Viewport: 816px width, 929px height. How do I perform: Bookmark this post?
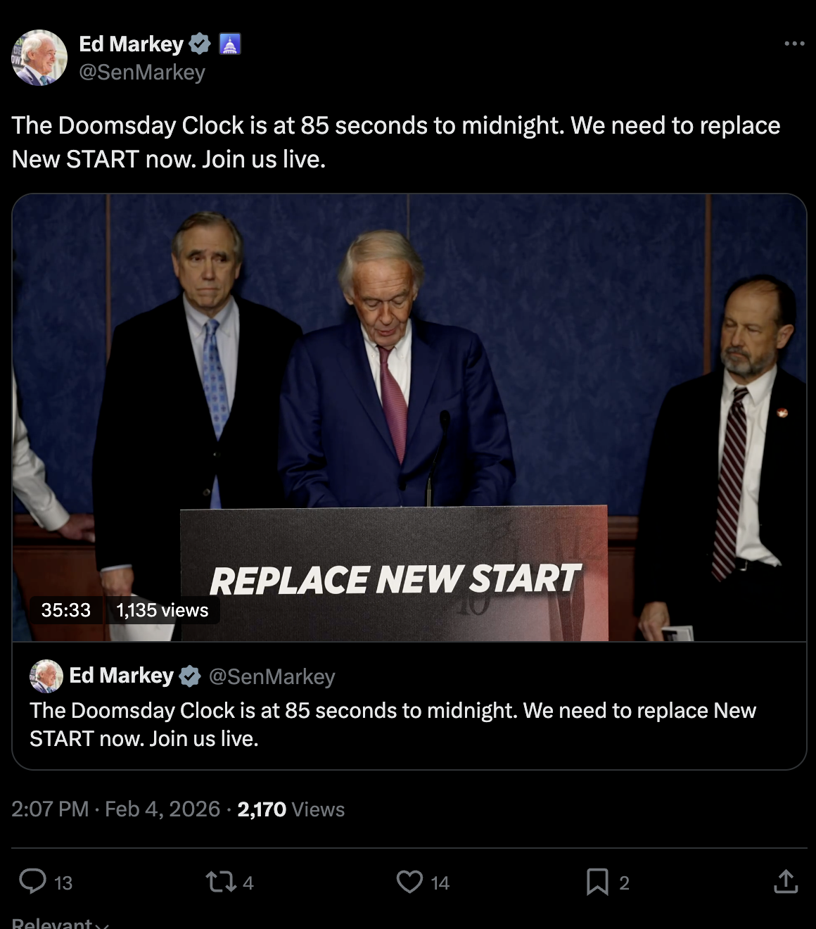597,882
